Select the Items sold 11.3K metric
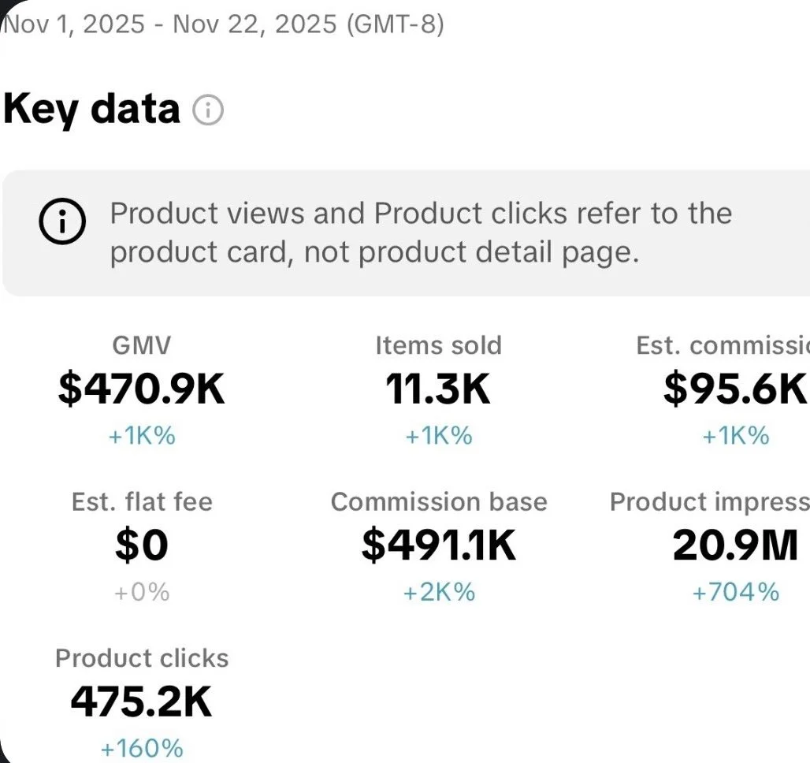 click(x=438, y=389)
